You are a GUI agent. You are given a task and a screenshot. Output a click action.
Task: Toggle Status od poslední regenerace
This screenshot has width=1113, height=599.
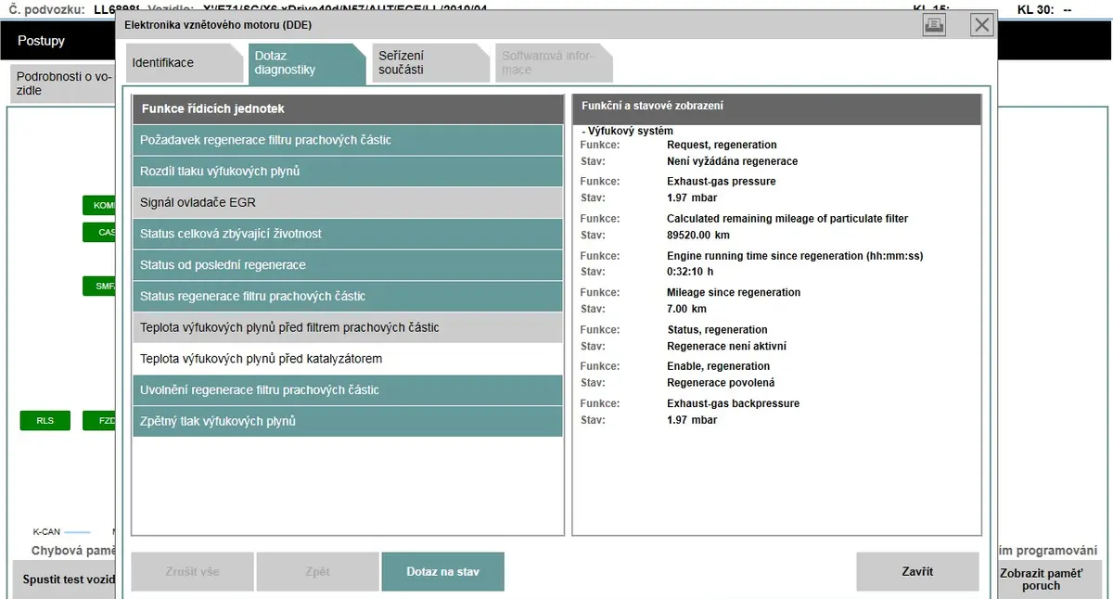click(348, 265)
